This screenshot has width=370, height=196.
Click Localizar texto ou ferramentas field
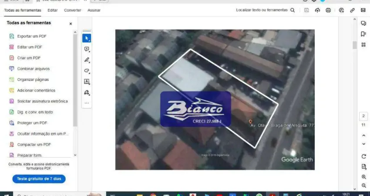coord(262,10)
